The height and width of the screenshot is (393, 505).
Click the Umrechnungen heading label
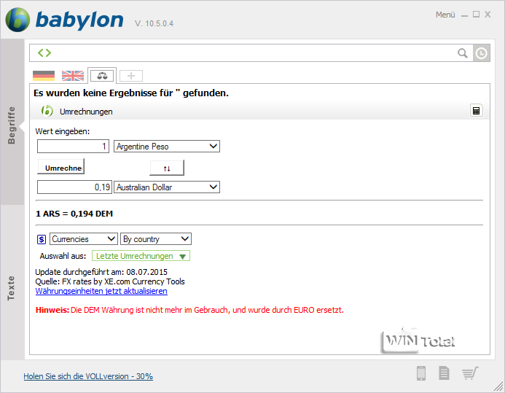(86, 112)
